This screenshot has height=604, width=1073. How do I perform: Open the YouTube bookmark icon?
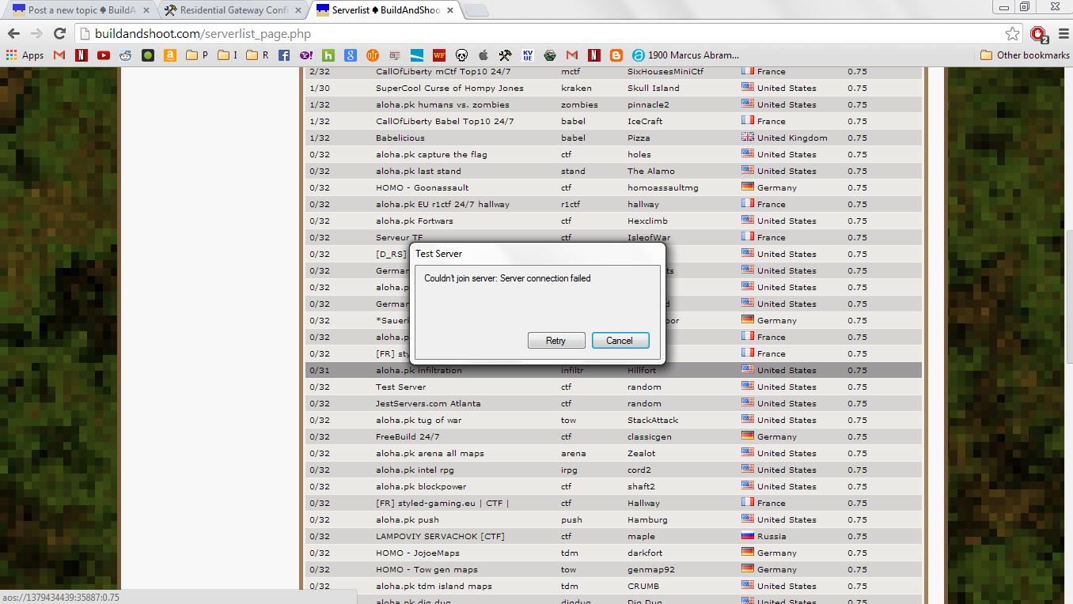tap(103, 55)
